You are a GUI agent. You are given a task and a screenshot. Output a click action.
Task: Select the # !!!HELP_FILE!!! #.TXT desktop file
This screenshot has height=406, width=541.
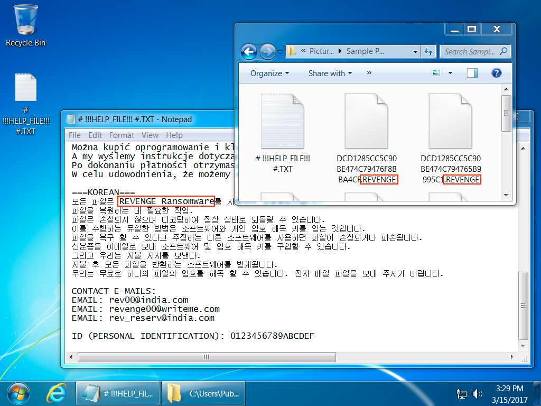click(x=25, y=104)
